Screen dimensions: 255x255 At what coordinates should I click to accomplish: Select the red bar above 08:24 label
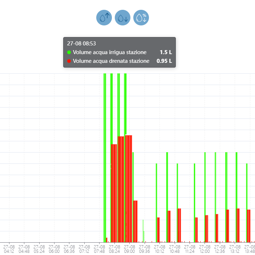tap(114, 193)
